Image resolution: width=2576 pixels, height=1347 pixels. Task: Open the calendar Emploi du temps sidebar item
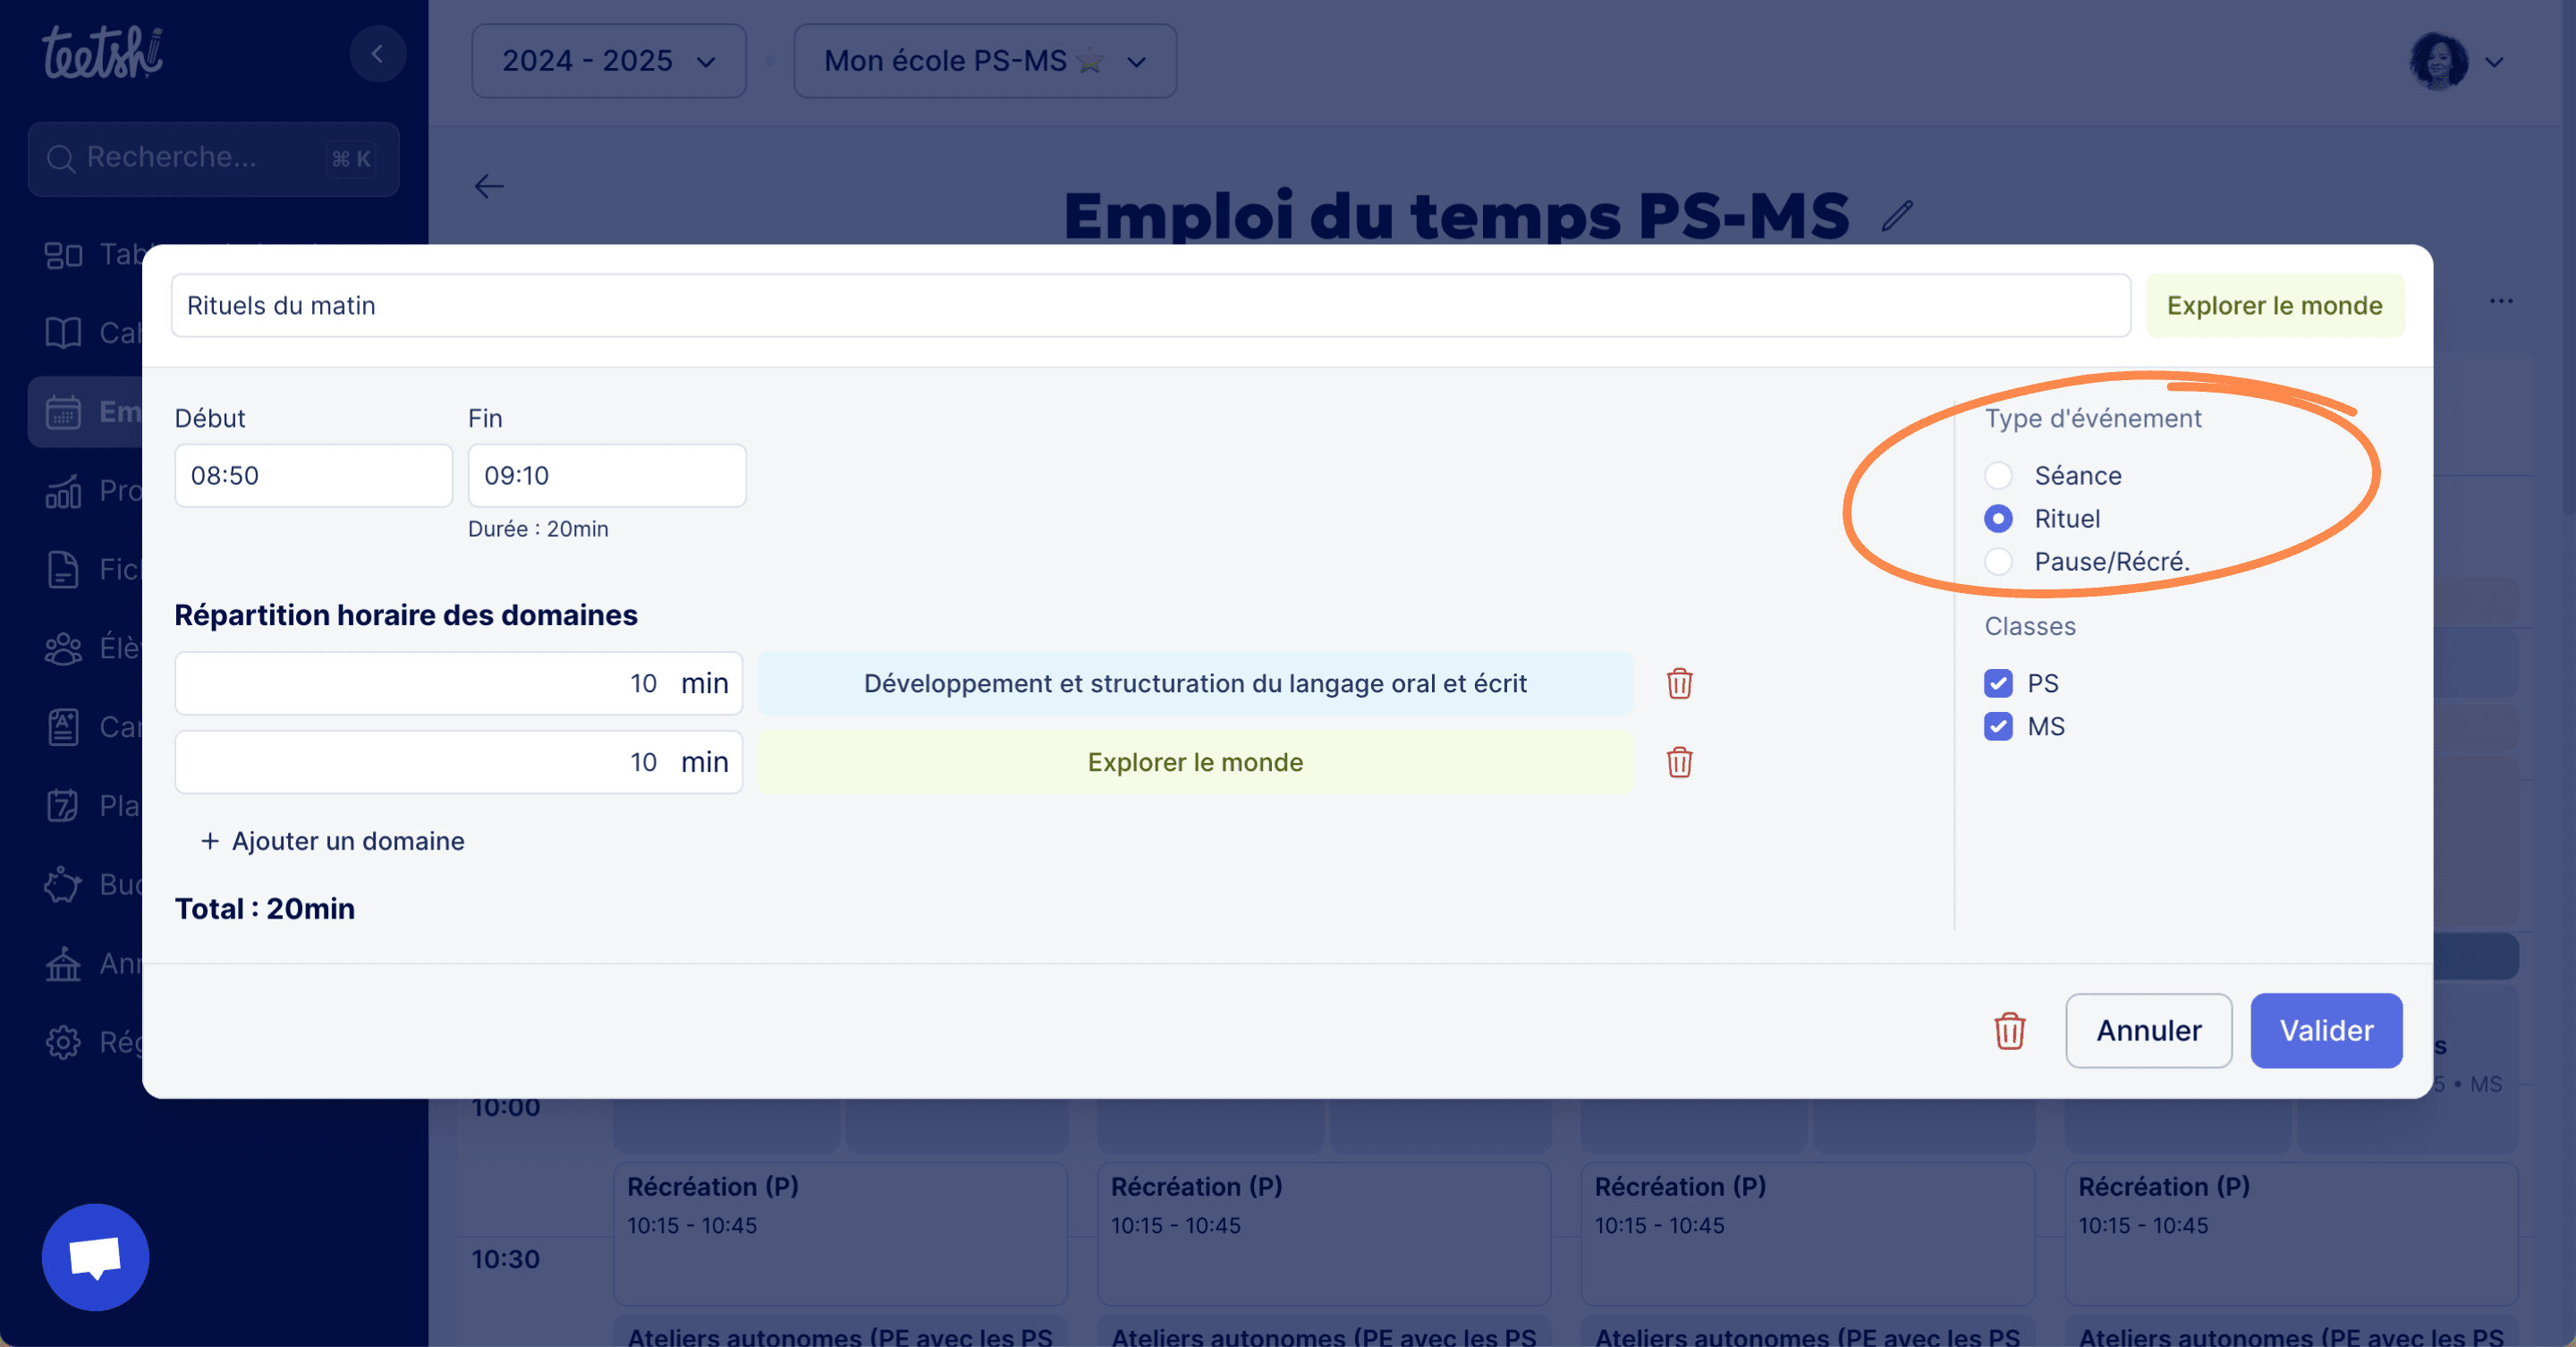tap(85, 412)
